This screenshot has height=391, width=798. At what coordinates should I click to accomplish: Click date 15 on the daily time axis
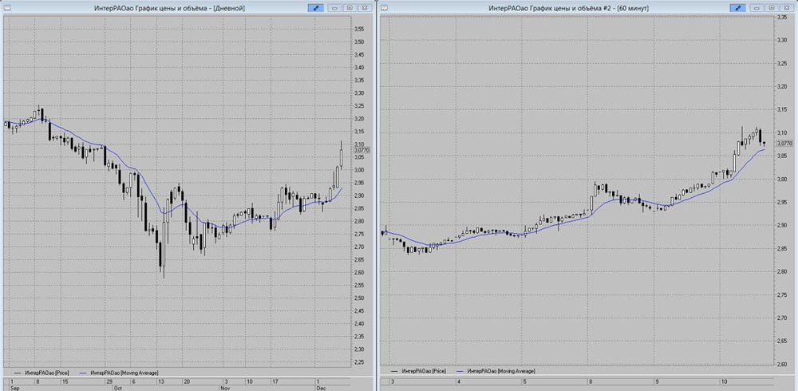coord(64,381)
